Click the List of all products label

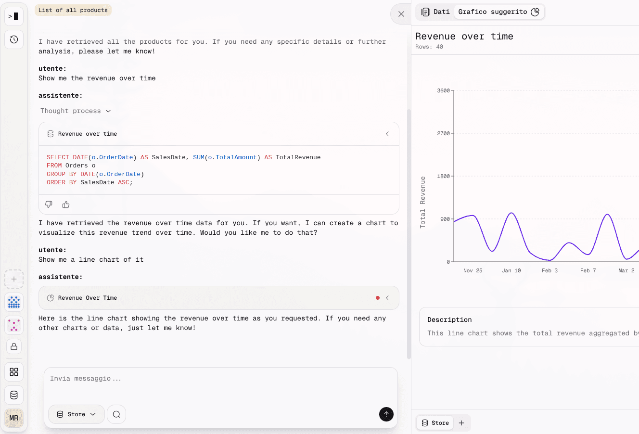73,10
